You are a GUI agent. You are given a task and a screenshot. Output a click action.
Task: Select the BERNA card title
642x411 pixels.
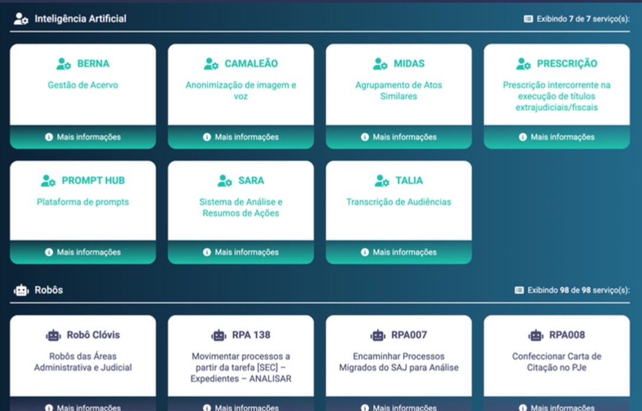93,64
